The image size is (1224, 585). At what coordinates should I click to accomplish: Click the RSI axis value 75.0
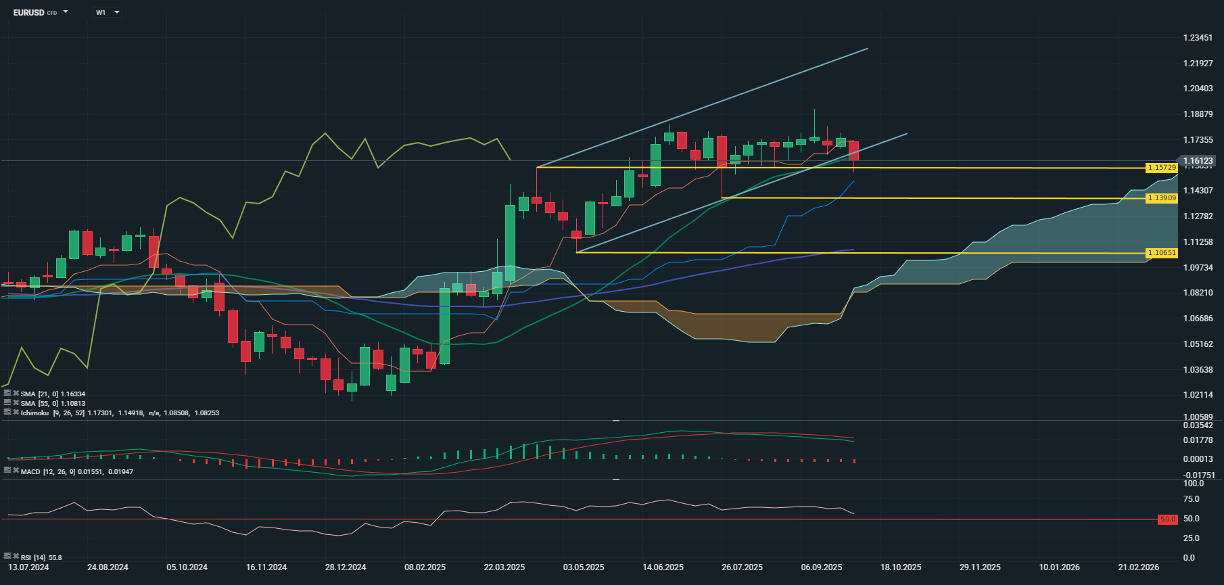click(x=1191, y=499)
